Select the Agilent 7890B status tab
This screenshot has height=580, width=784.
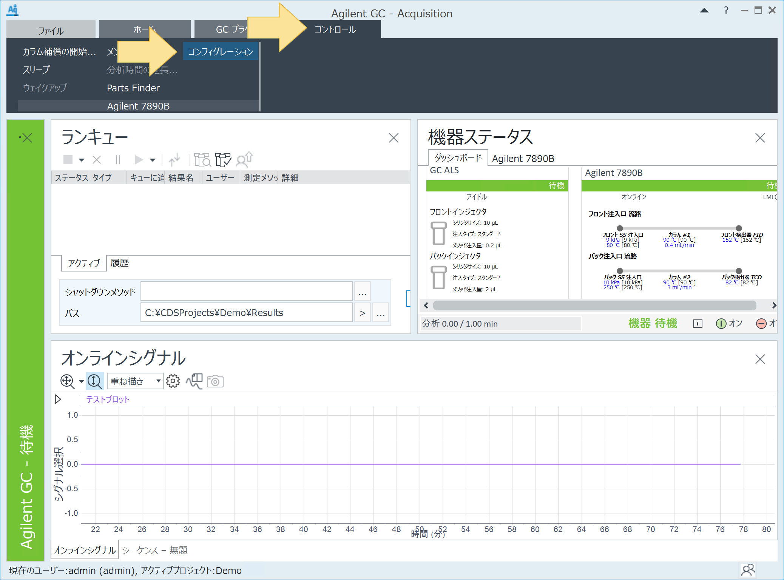tap(523, 159)
